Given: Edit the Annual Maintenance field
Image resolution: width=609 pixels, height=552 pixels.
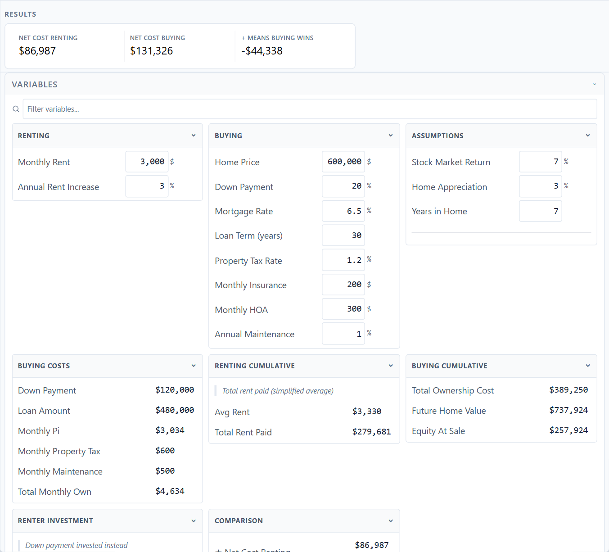Looking at the screenshot, I should tap(343, 334).
